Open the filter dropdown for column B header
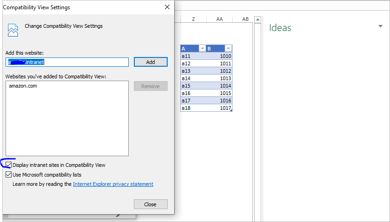 228,48
